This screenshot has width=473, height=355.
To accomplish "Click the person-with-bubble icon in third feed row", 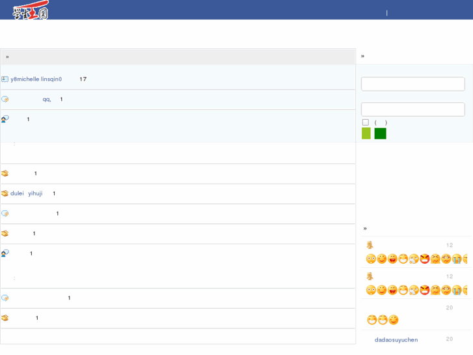I will coord(5,119).
